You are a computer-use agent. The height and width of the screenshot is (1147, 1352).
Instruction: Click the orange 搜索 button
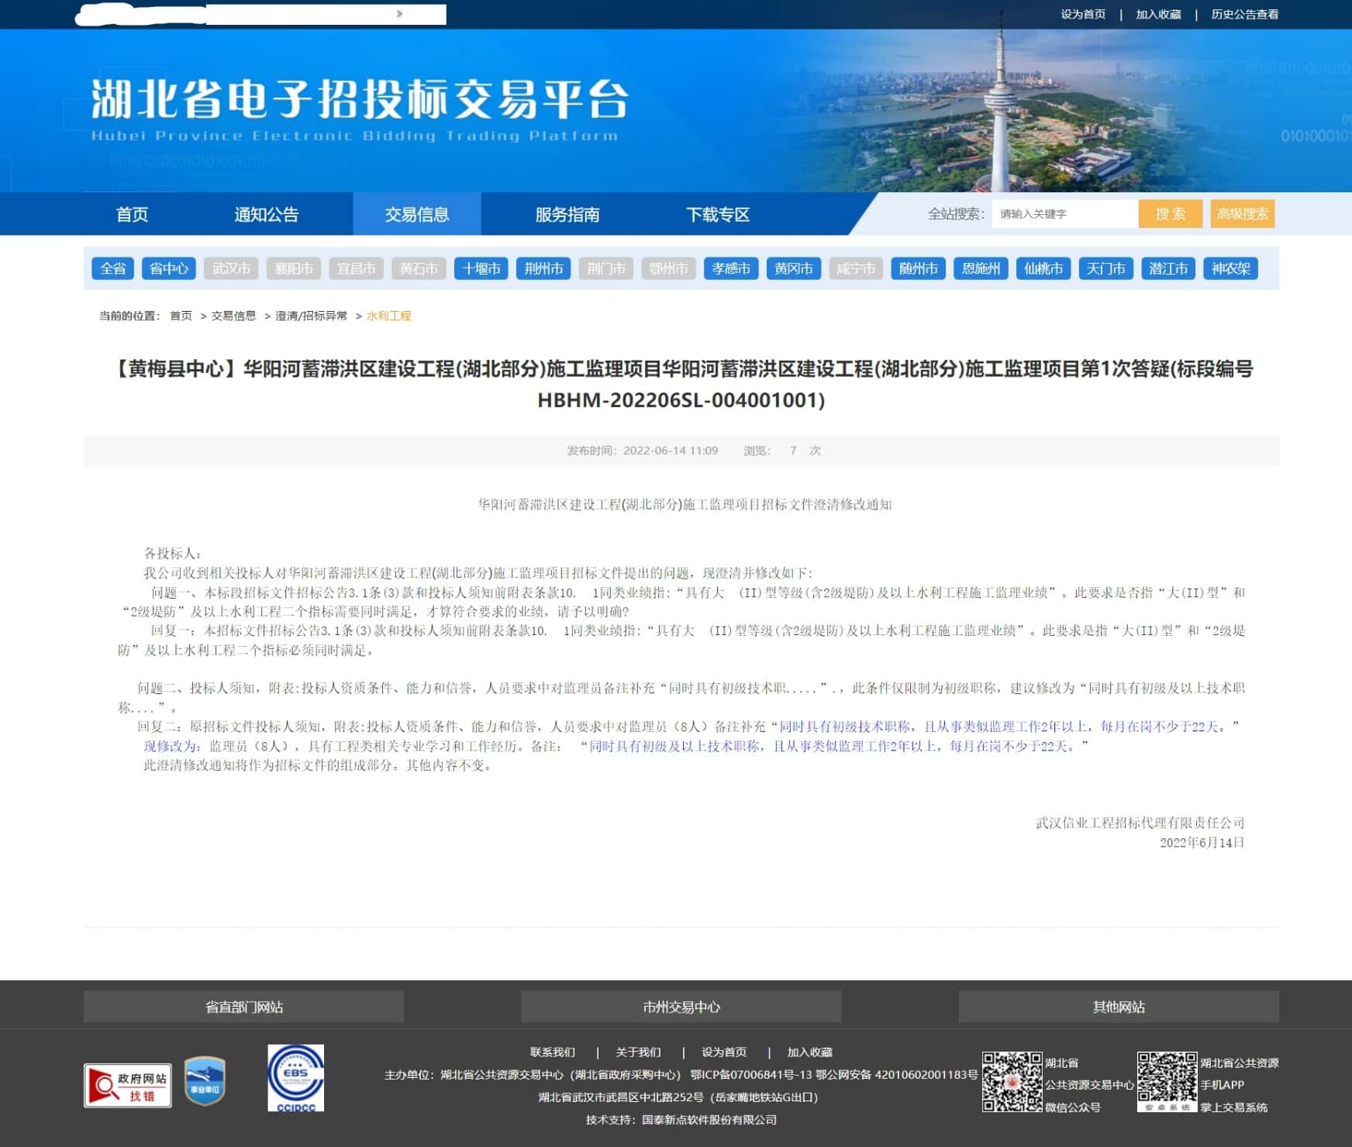tap(1170, 214)
